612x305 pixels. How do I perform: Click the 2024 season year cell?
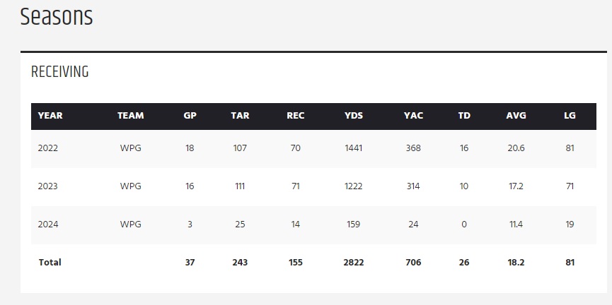(48, 225)
